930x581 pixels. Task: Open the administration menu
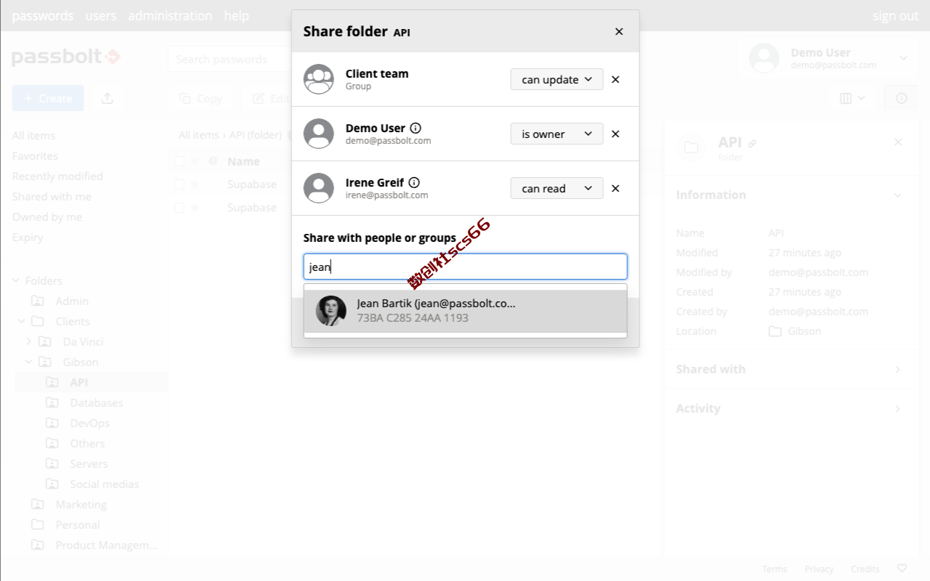point(170,15)
